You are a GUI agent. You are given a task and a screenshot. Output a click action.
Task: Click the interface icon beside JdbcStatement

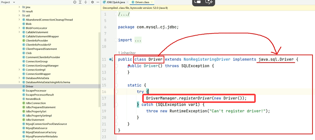[24, 120]
